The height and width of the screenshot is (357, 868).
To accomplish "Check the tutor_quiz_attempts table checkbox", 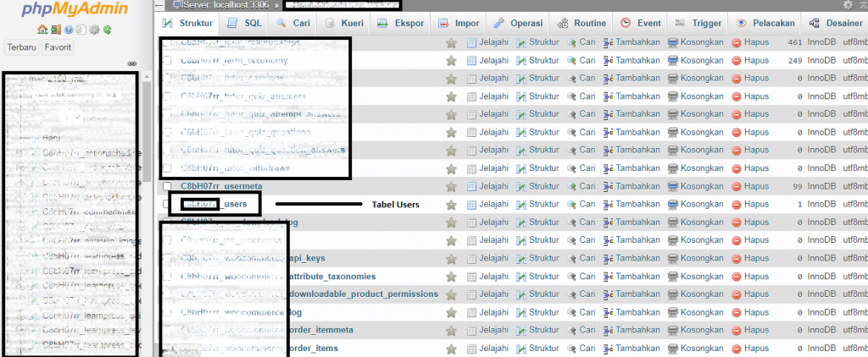I will coord(167,96).
